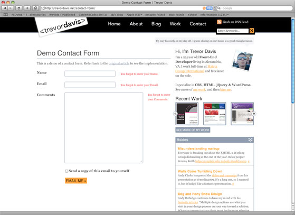Open the Blog navigation item

pyautogui.click(x=156, y=24)
